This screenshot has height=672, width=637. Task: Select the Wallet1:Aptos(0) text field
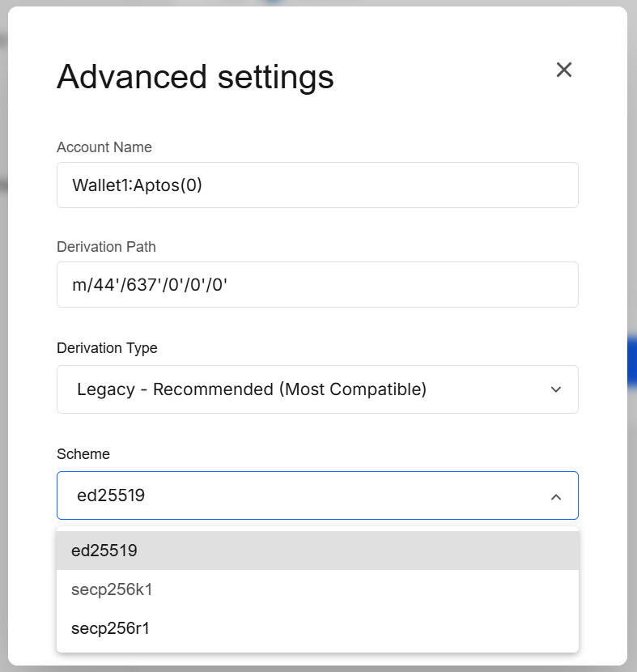[x=317, y=185]
